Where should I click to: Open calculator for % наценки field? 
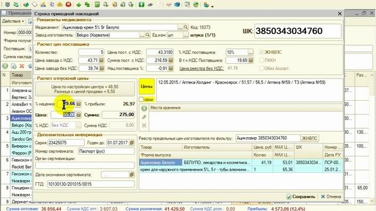(x=79, y=104)
